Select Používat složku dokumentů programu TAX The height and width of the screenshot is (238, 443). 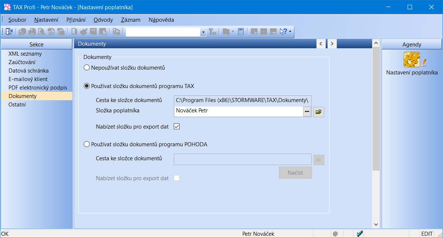87,86
